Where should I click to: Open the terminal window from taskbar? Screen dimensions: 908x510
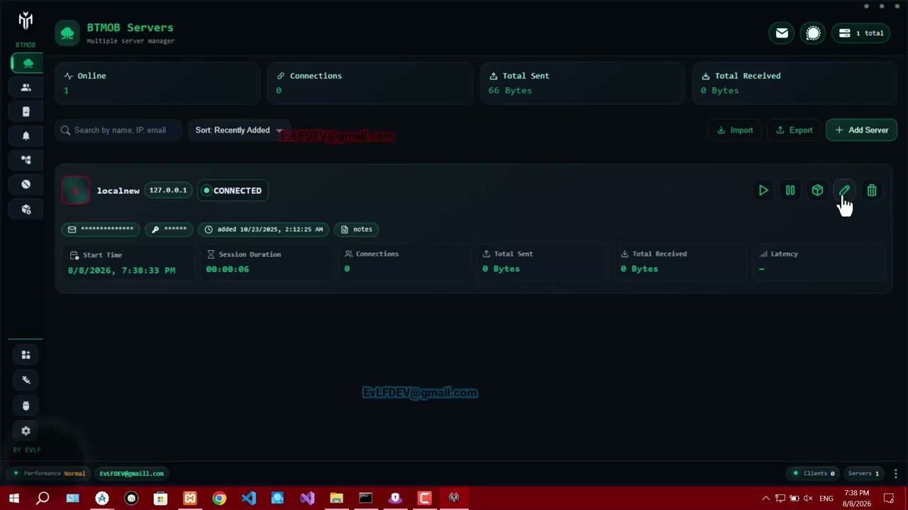pos(365,499)
